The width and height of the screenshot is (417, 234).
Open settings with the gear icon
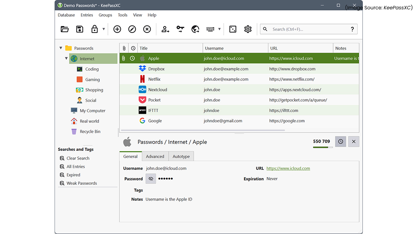[248, 29]
